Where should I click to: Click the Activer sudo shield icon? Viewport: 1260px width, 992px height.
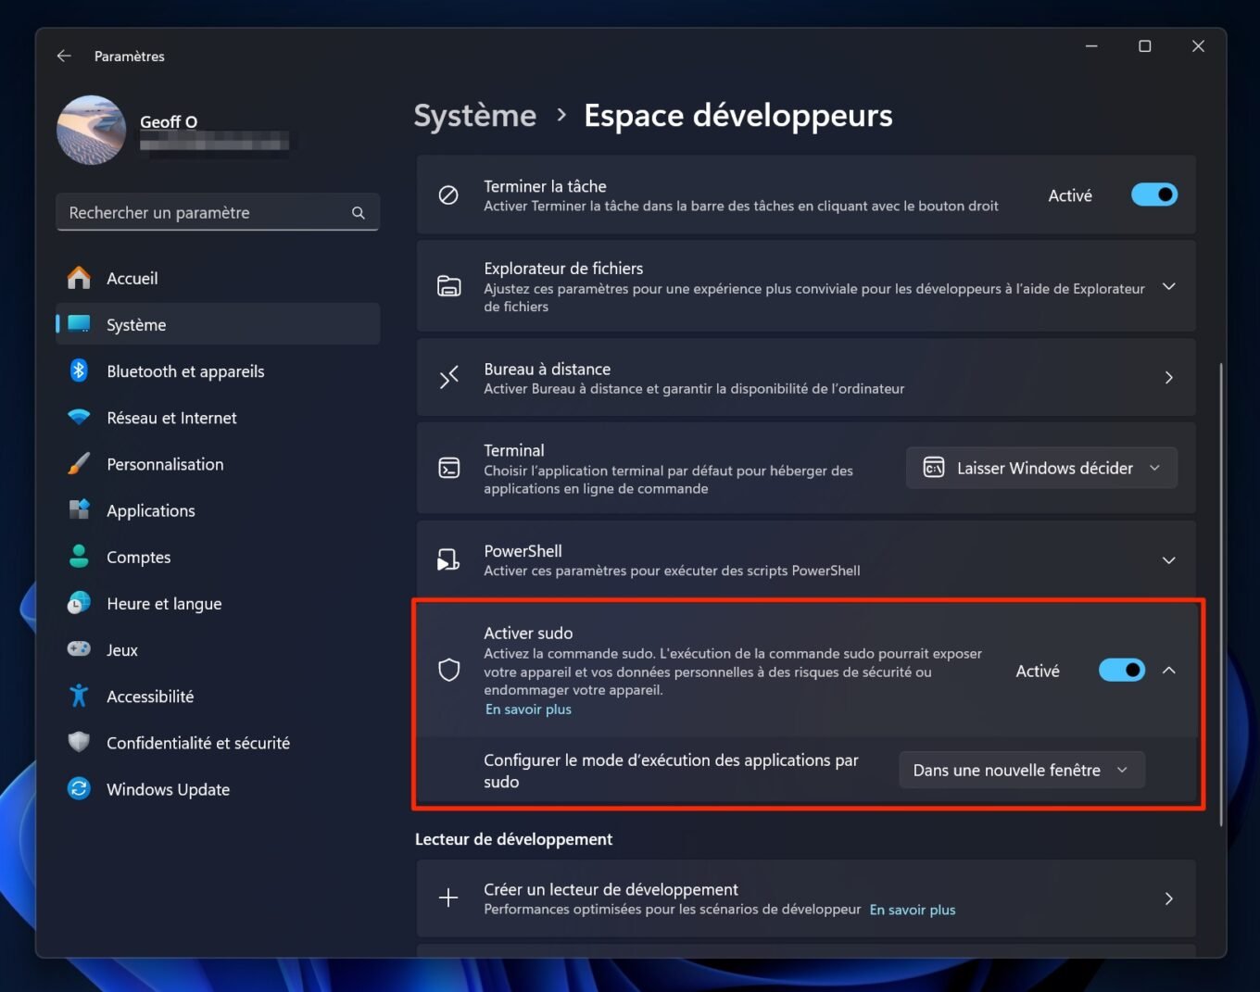(448, 670)
